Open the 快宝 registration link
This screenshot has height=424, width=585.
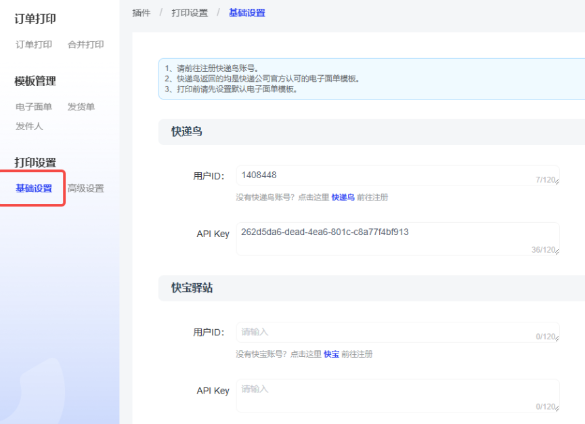331,354
